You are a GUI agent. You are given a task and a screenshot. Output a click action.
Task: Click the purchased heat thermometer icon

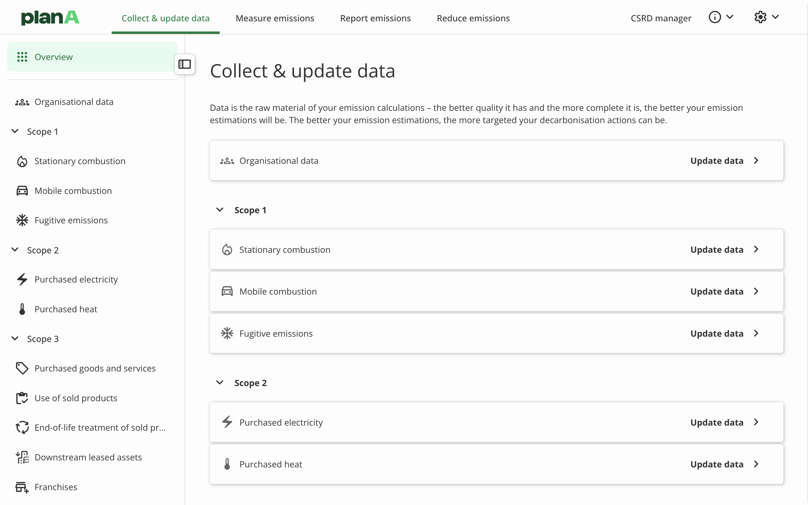[227, 464]
